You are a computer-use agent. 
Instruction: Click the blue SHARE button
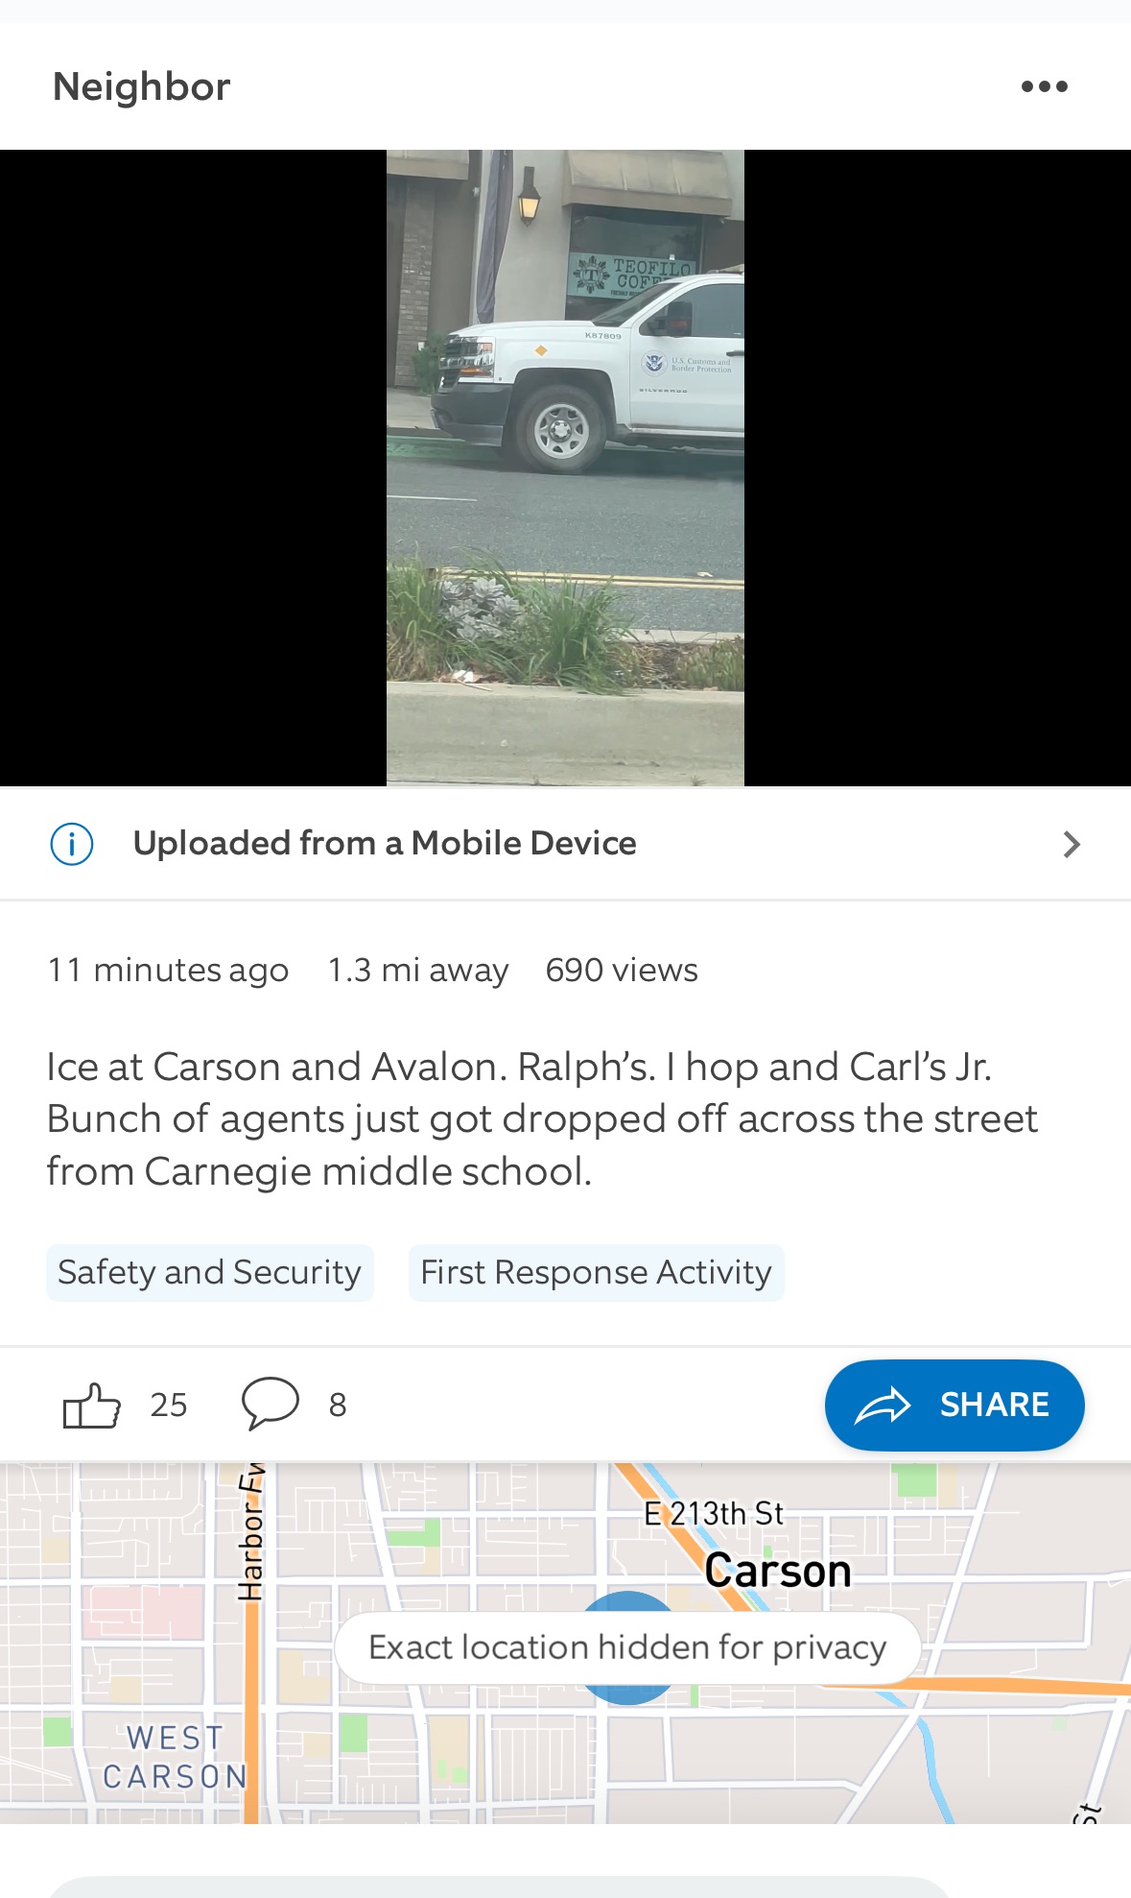point(954,1405)
